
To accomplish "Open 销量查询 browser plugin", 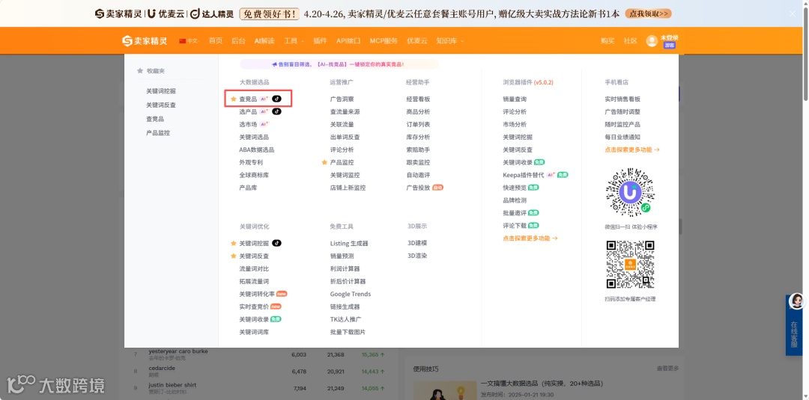I will pos(515,99).
